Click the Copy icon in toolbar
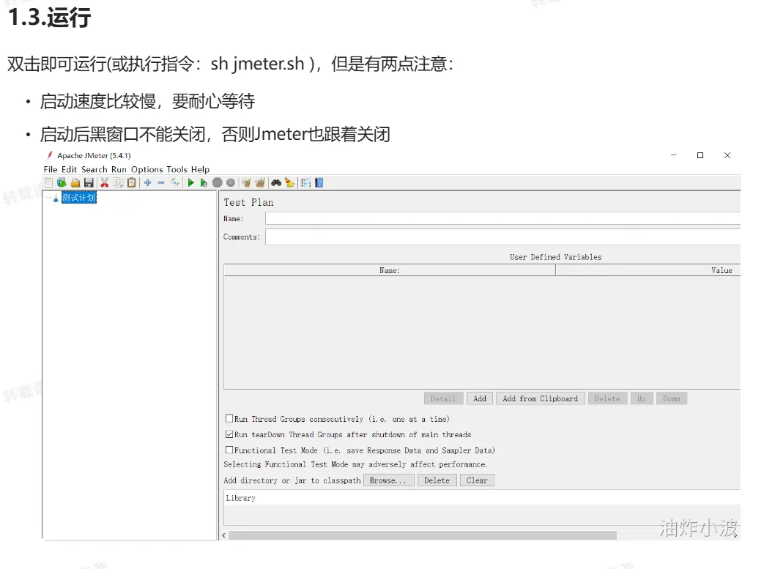The height and width of the screenshot is (569, 775). (118, 183)
